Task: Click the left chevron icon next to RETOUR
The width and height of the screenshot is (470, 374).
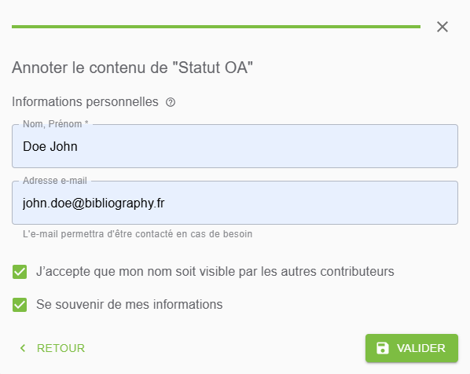Action: coord(23,348)
